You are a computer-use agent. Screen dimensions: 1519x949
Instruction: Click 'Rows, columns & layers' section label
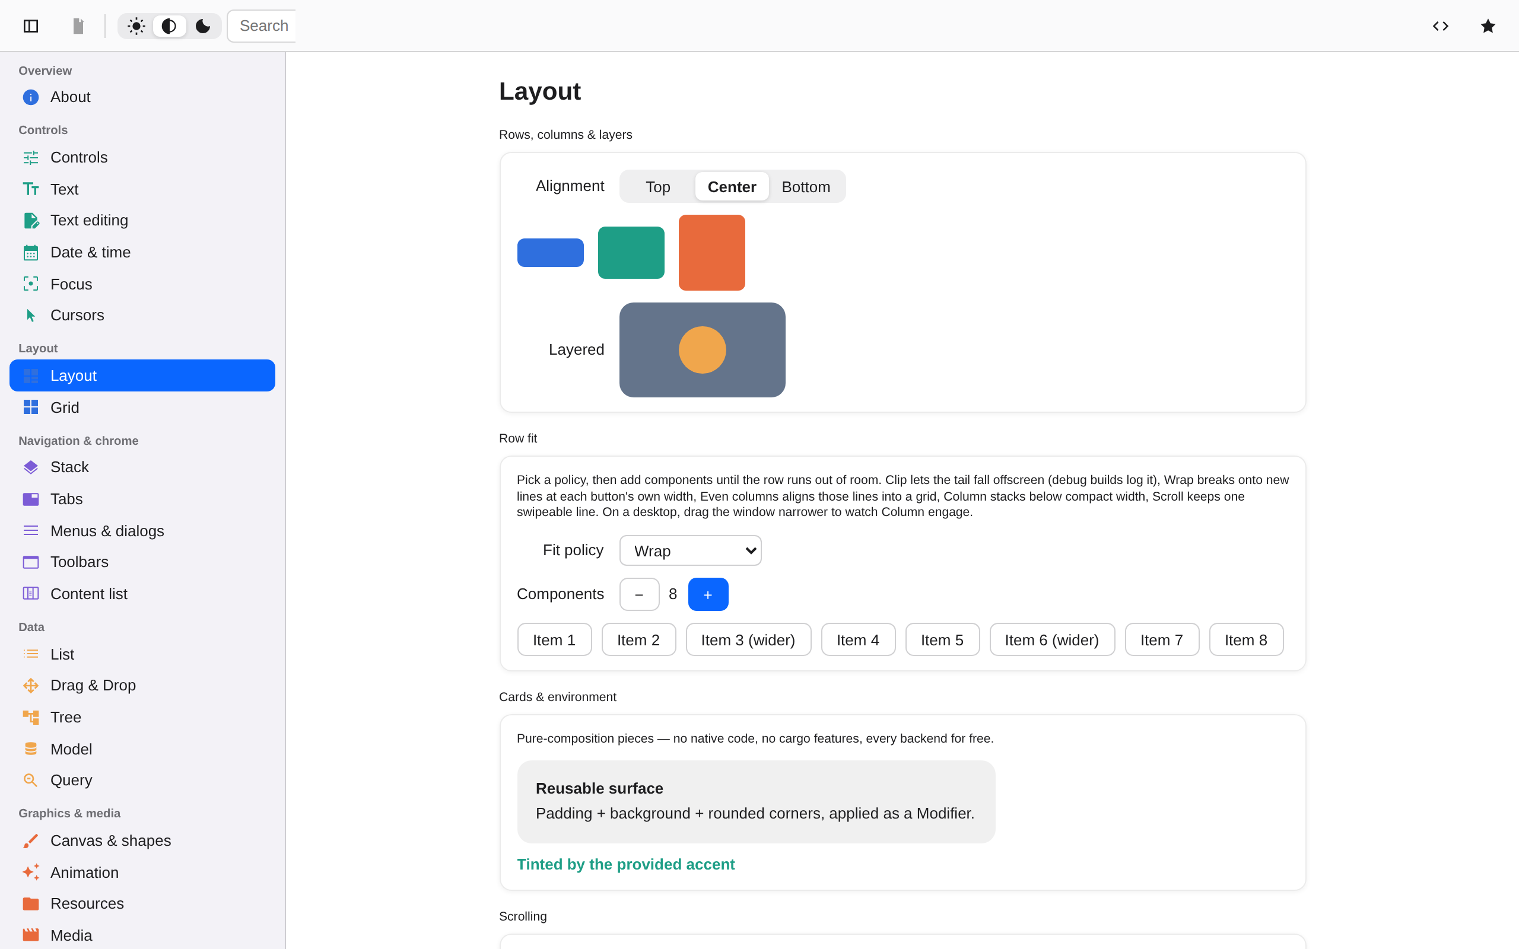coord(565,135)
